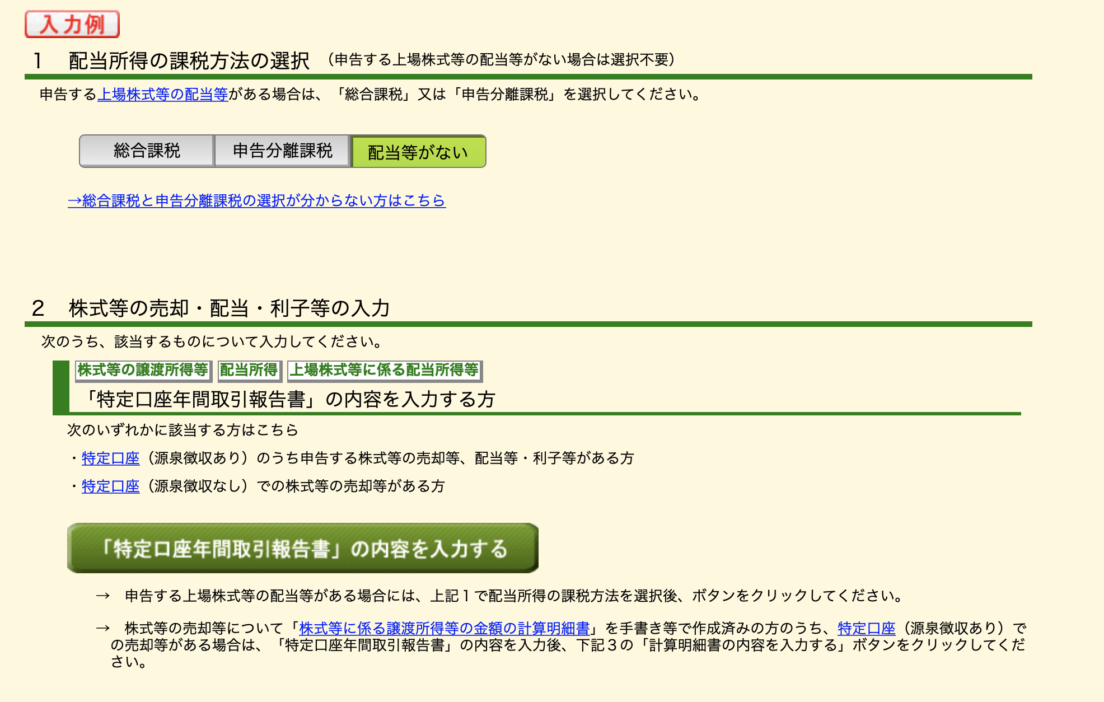Click note （申告する上場株式等の配当等がない場合は選択不要）

pyautogui.click(x=501, y=60)
